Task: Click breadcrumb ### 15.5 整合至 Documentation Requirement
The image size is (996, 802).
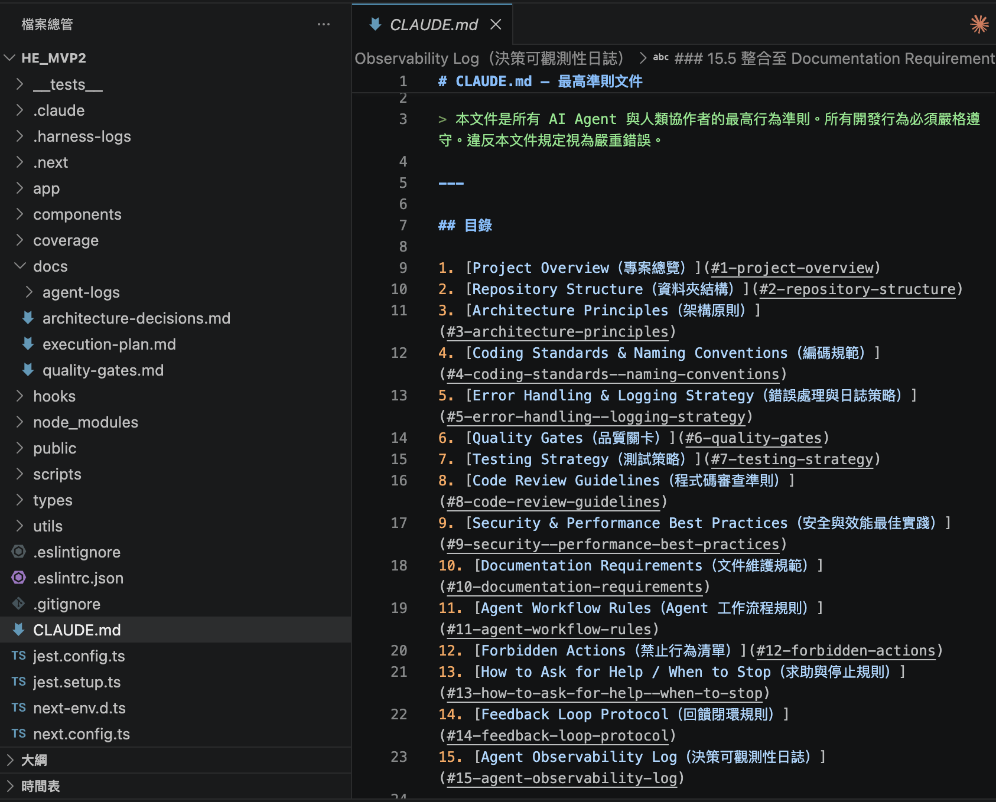Action: 835,58
